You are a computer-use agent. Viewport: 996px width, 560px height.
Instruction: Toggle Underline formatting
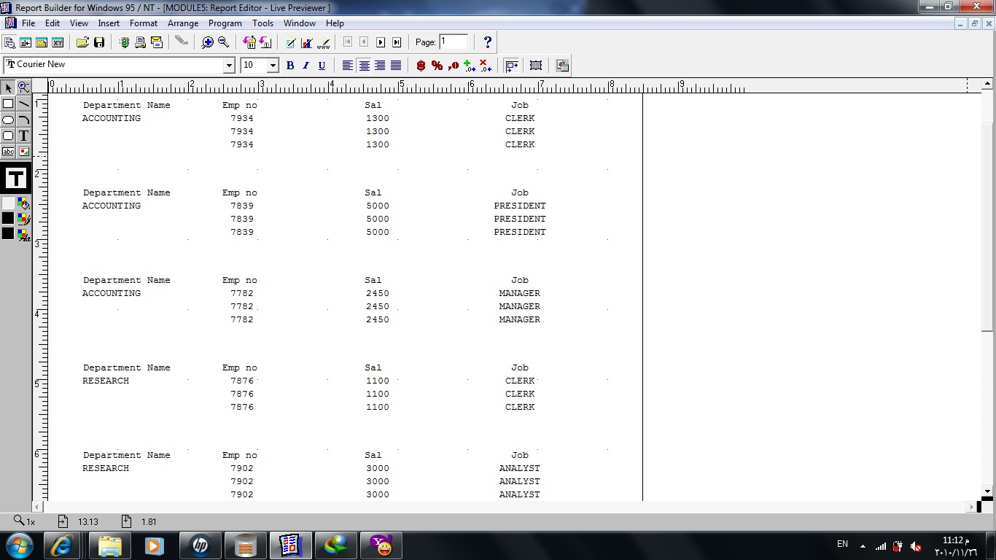pyautogui.click(x=322, y=66)
